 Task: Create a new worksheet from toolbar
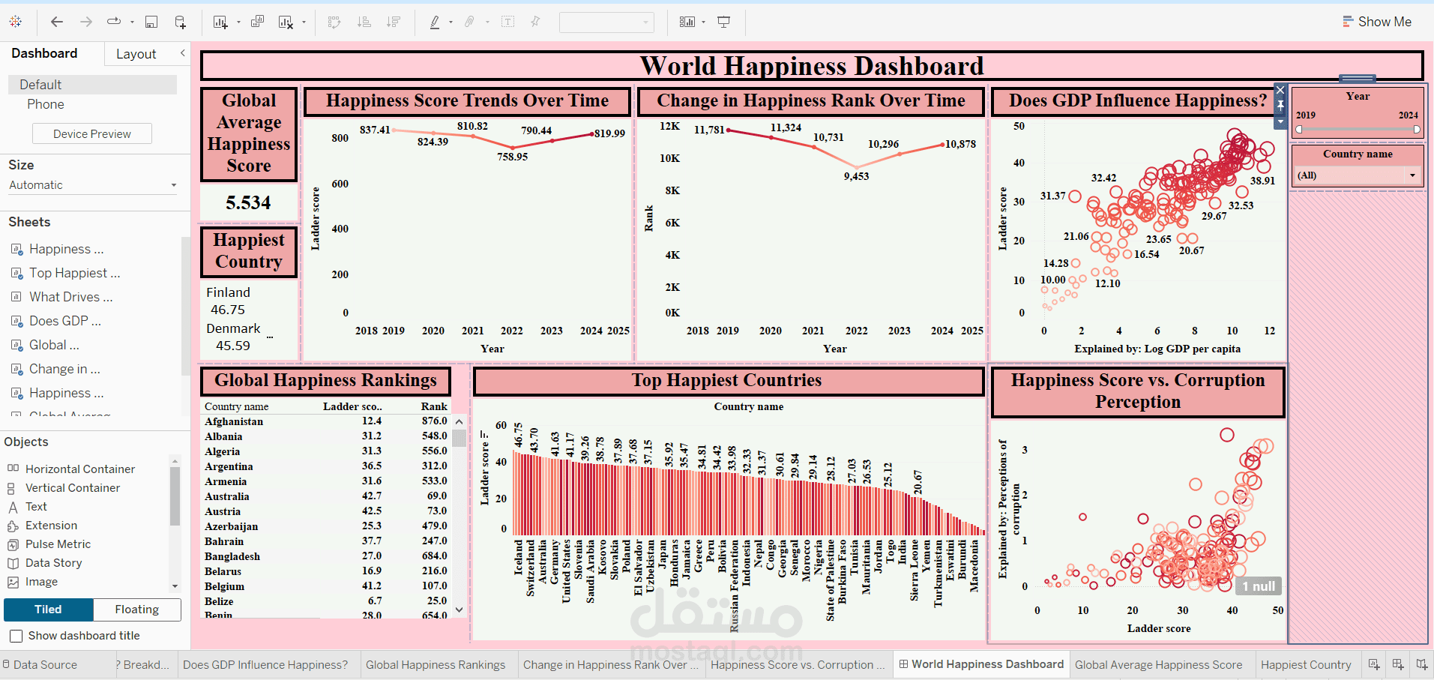tap(220, 22)
